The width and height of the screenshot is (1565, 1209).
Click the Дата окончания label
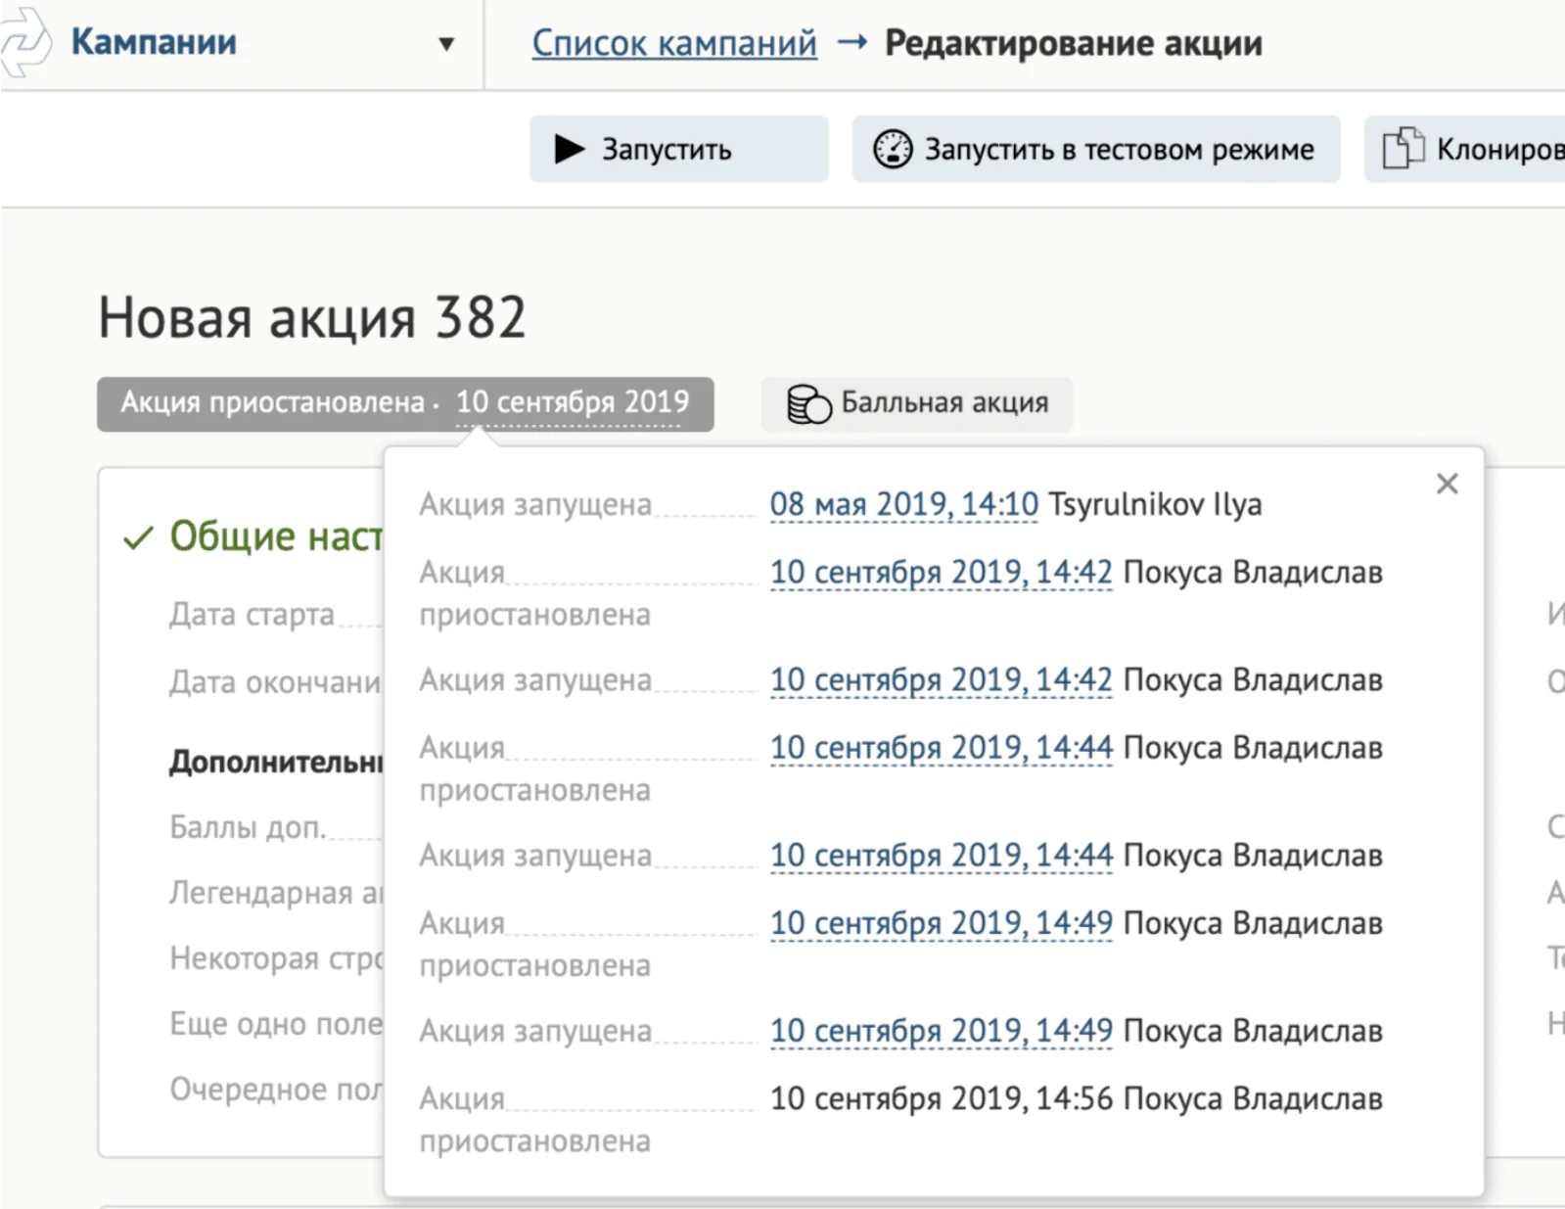276,682
